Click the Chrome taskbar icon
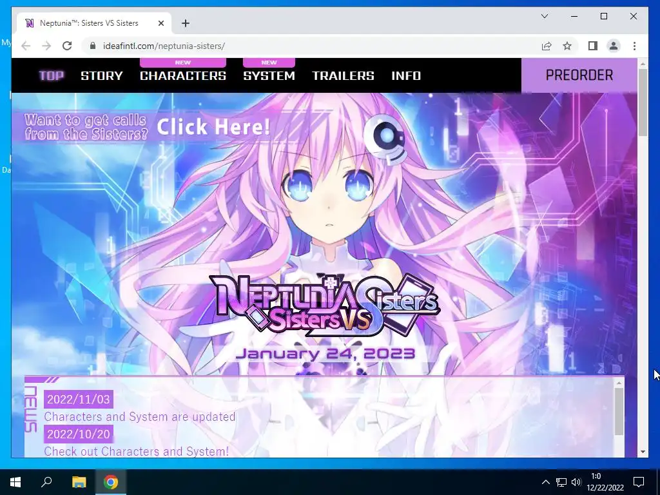The image size is (660, 495). click(x=111, y=482)
